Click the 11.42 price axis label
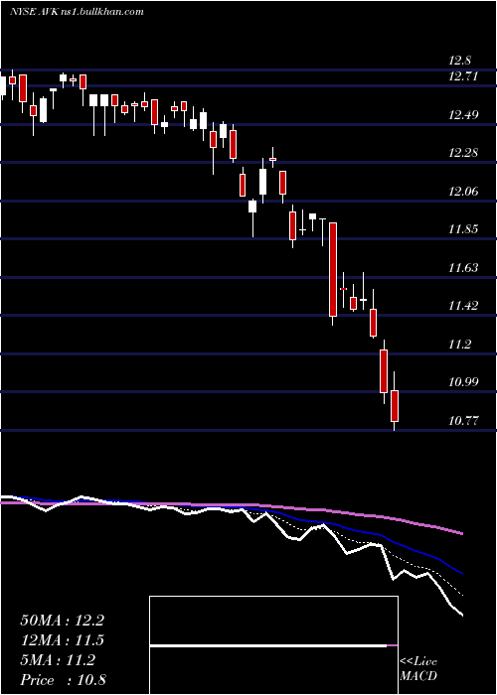The image size is (497, 695). tap(463, 306)
